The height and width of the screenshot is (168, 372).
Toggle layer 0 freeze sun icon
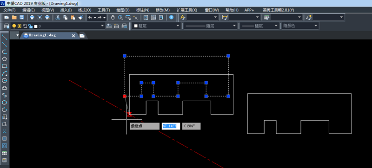point(20,26)
